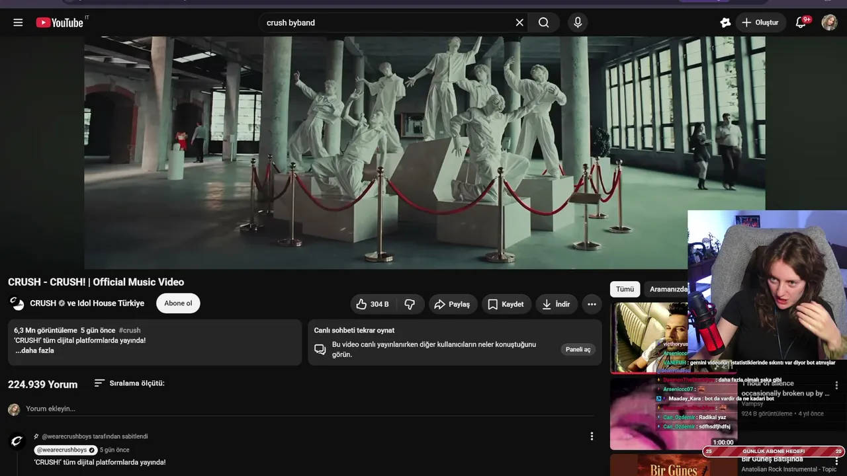
Task: Like the video (304 B)
Action: 372,304
